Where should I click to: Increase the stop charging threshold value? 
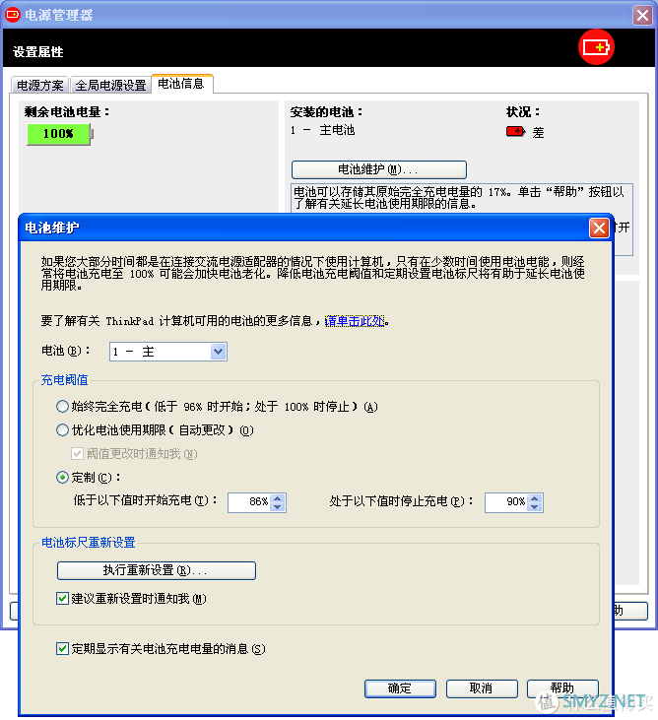[x=535, y=498]
